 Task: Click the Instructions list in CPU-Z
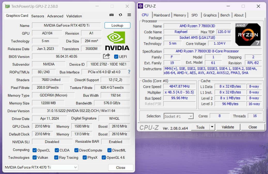(x=212, y=71)
